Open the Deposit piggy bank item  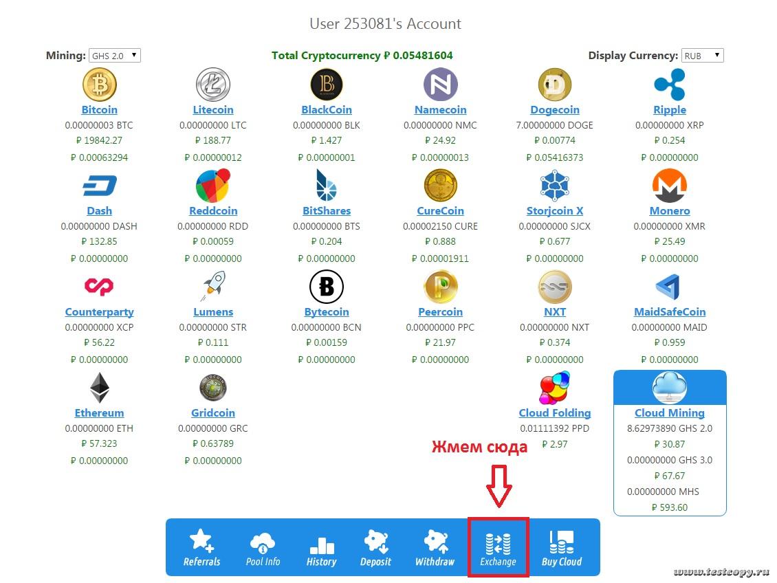[x=375, y=548]
